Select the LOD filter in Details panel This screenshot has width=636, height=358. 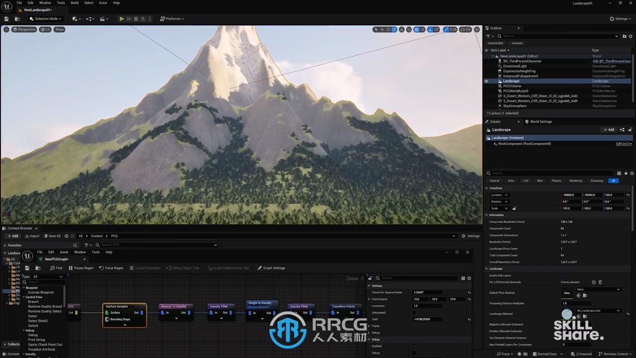point(526,180)
